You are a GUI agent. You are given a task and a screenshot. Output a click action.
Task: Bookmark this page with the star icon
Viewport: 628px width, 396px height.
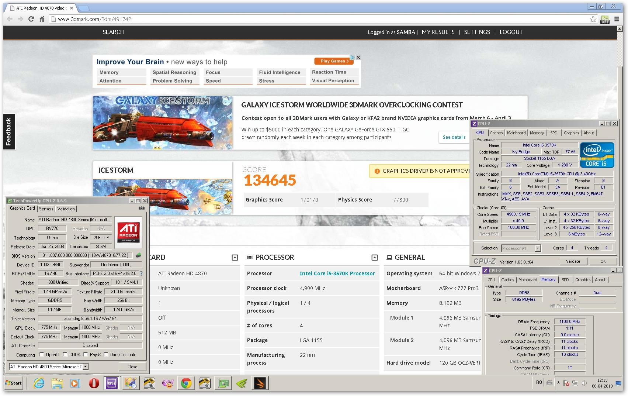tap(593, 19)
